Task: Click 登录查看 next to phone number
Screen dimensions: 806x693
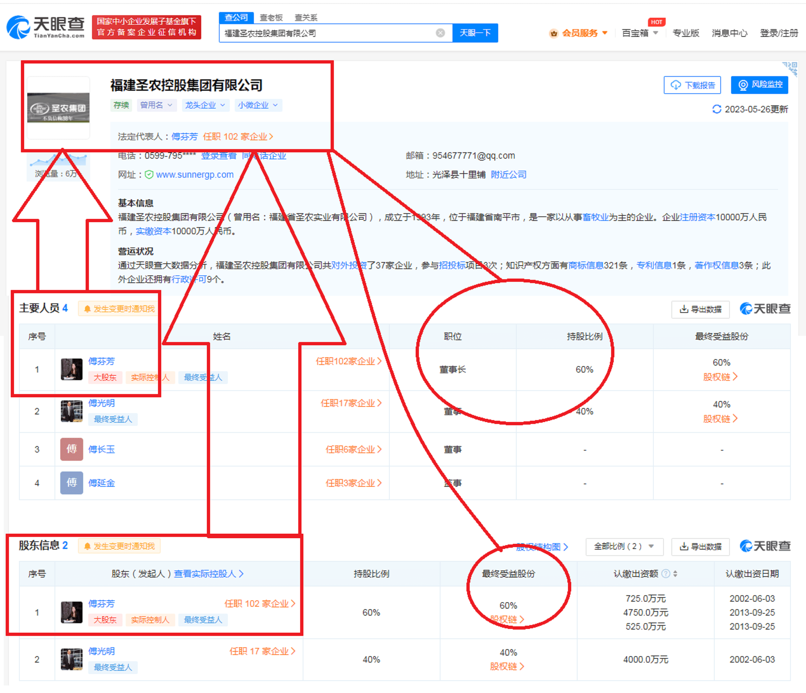Action: point(219,156)
